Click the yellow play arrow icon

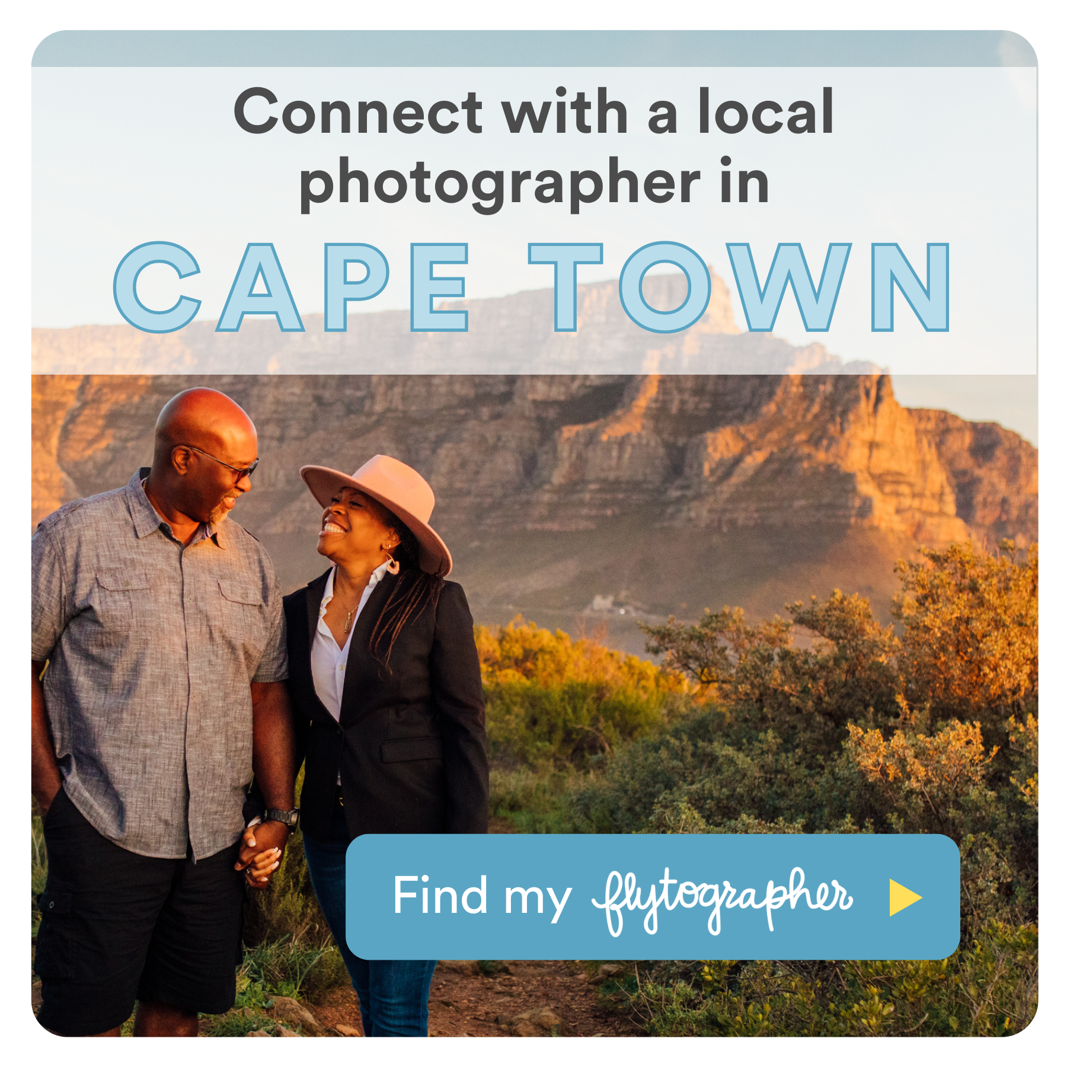pyautogui.click(x=905, y=897)
